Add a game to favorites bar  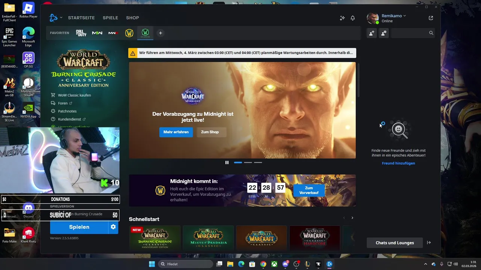pos(160,33)
